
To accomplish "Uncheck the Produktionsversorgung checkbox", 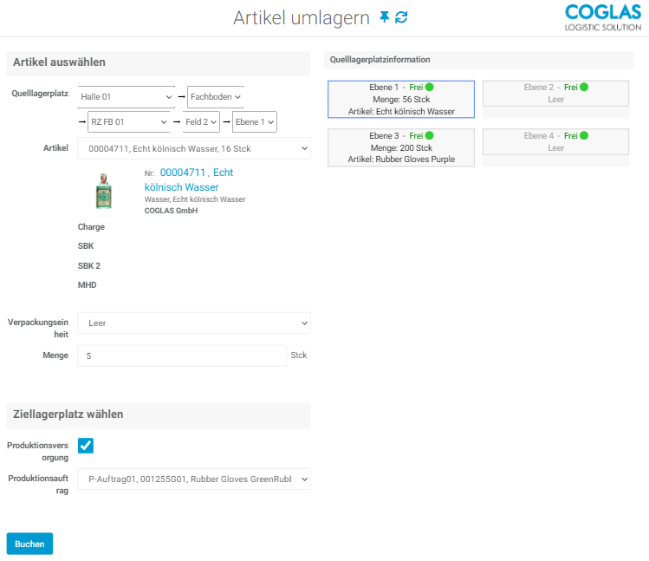I will pyautogui.click(x=86, y=446).
